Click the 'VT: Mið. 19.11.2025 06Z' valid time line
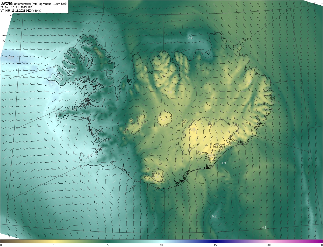This screenshot has width=323, height=247. [x=21, y=11]
